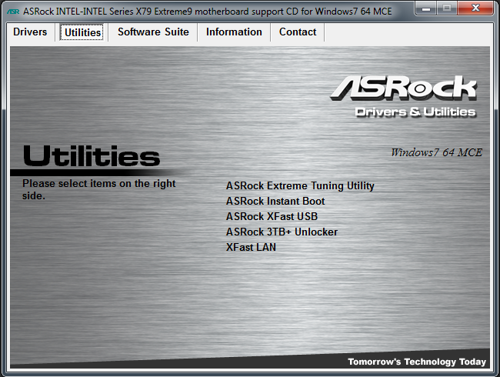Choose ASRock XFast USB utility
500x377 pixels.
(272, 216)
